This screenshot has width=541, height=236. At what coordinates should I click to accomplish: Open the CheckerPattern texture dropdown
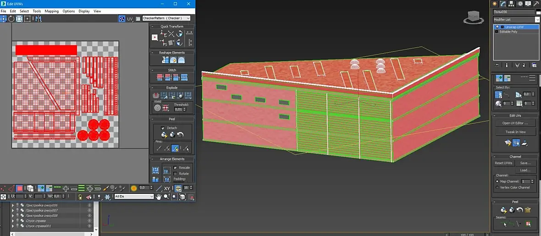point(166,18)
